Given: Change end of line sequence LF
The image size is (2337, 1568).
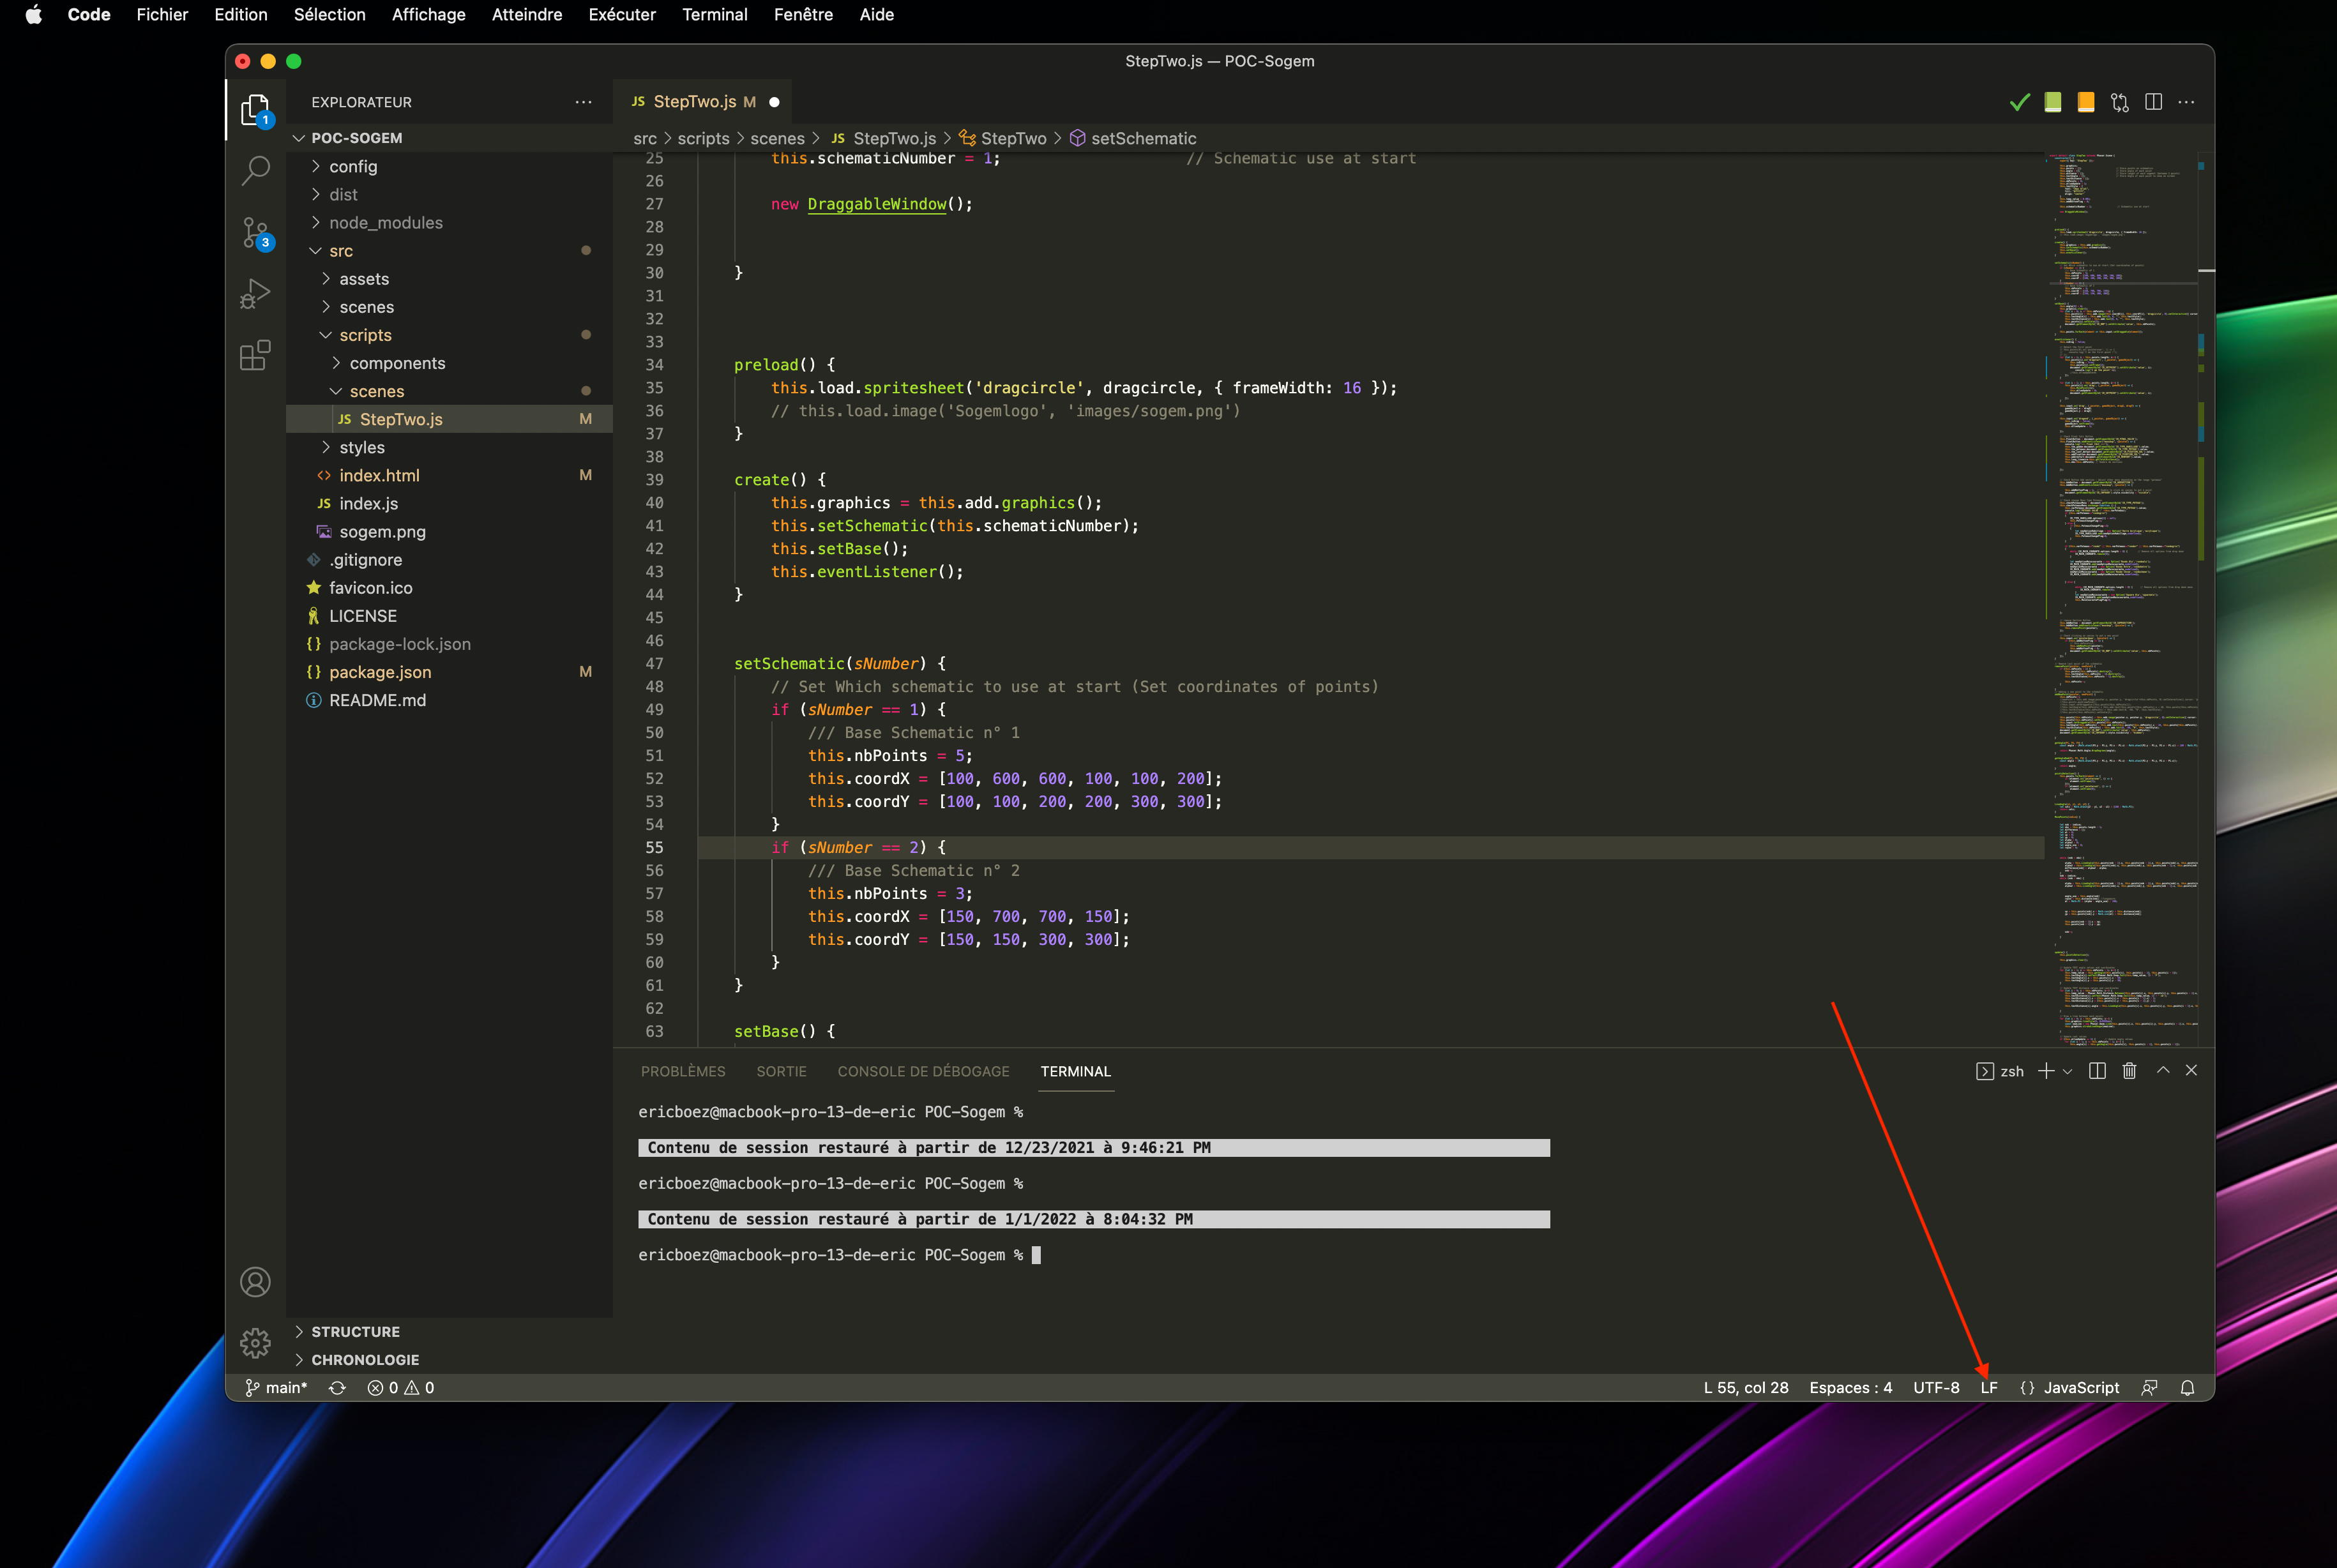Looking at the screenshot, I should [1989, 1388].
